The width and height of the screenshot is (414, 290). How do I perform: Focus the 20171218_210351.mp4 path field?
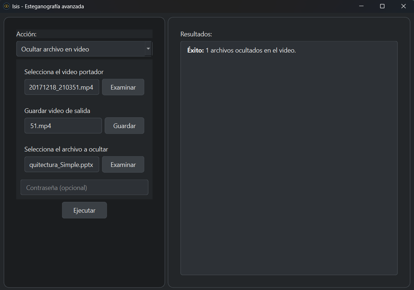(62, 87)
